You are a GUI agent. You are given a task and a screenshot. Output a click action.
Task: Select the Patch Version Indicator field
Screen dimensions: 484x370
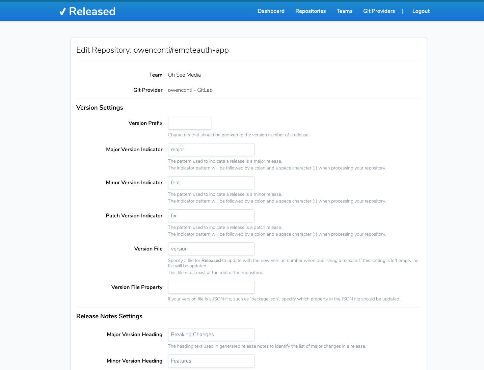(x=211, y=216)
